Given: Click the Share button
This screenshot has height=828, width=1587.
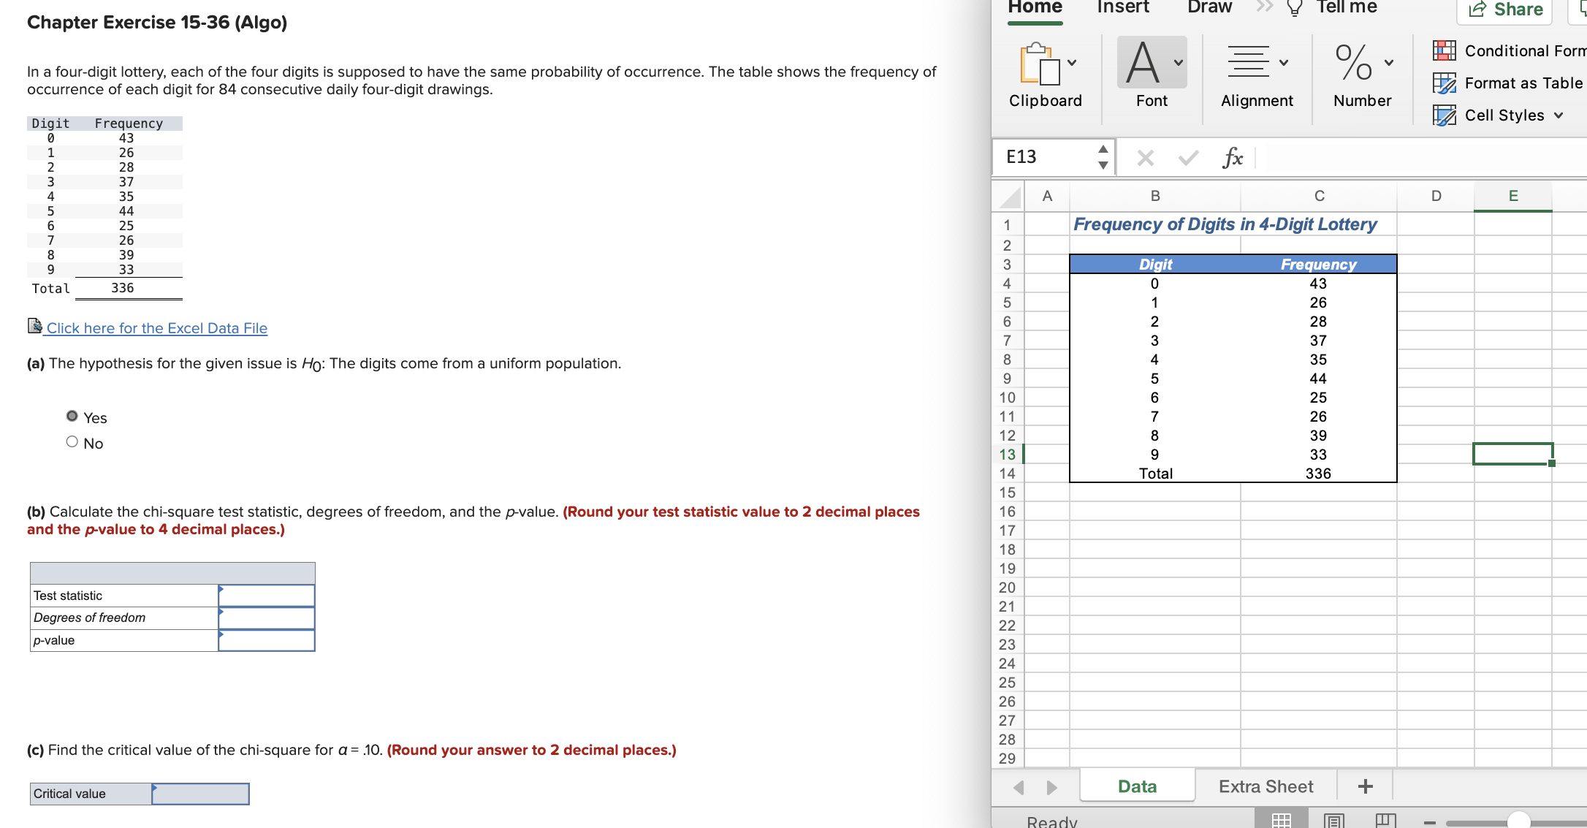Looking at the screenshot, I should click(x=1507, y=10).
